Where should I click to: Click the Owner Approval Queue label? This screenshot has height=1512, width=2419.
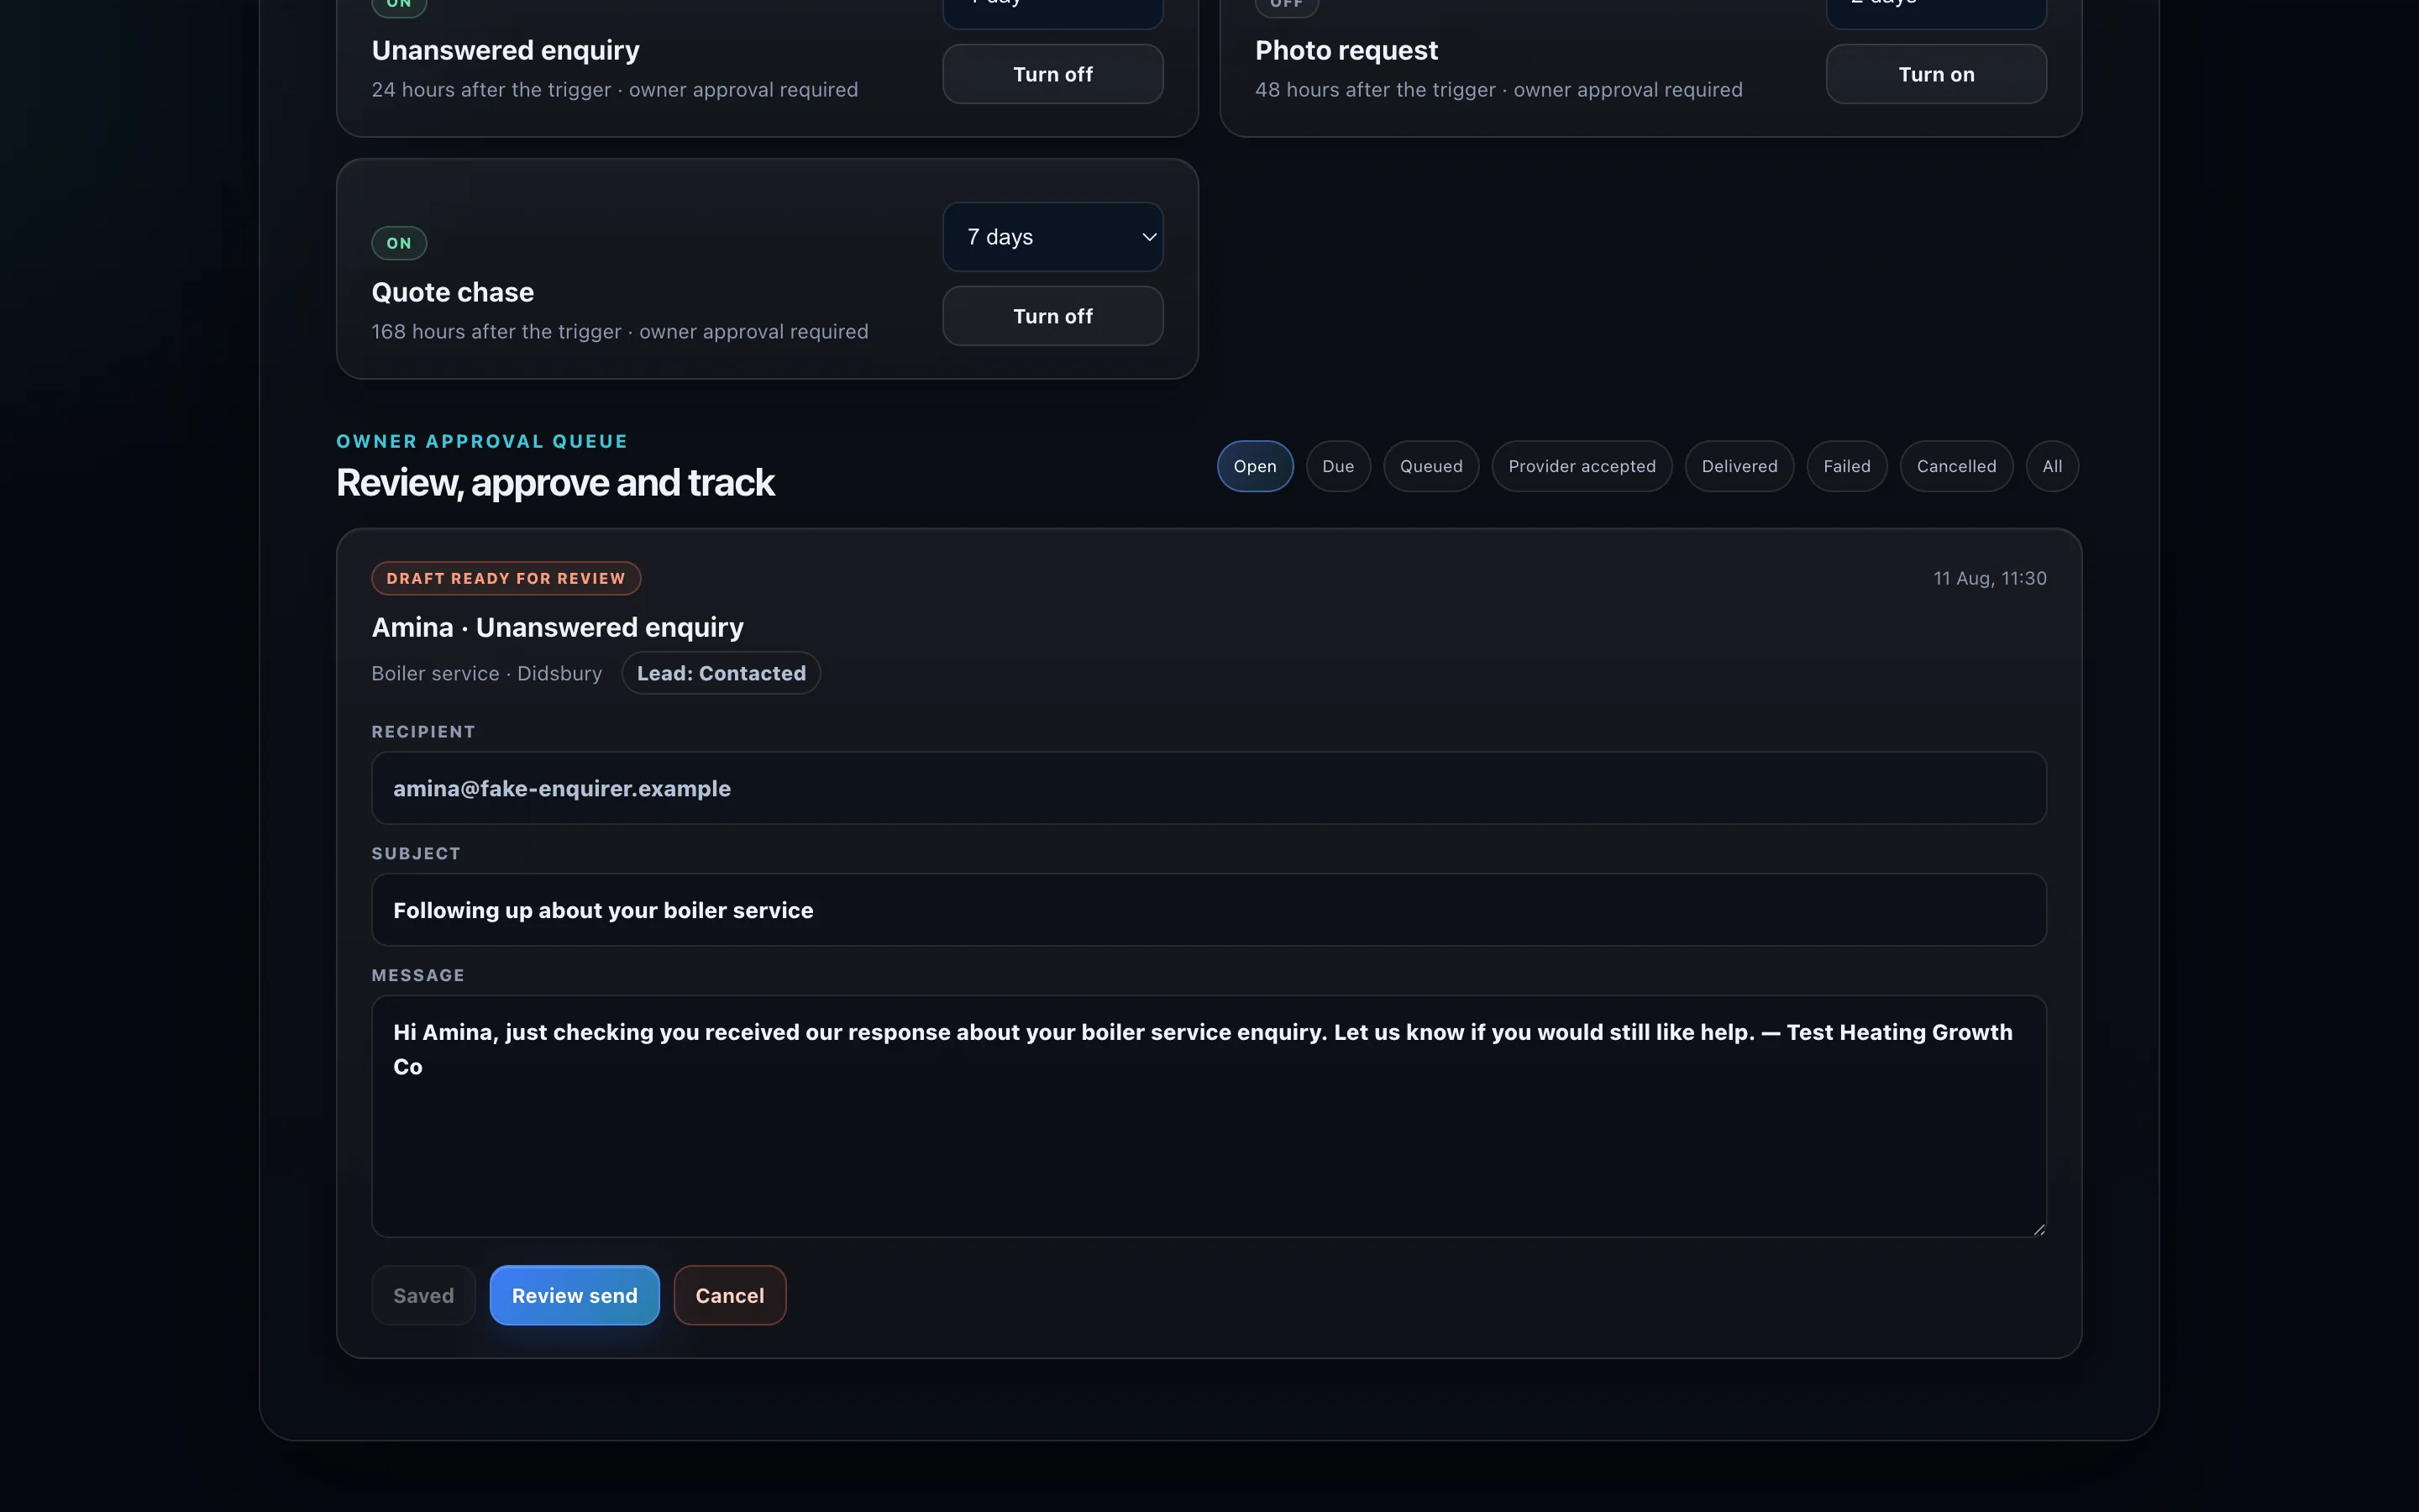482,441
